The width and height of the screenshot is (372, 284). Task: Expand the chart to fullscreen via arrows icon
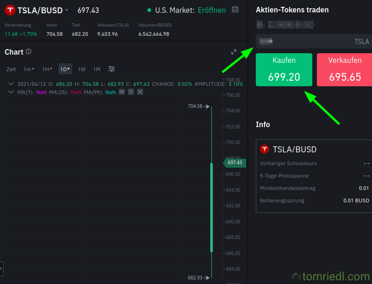coord(233,52)
